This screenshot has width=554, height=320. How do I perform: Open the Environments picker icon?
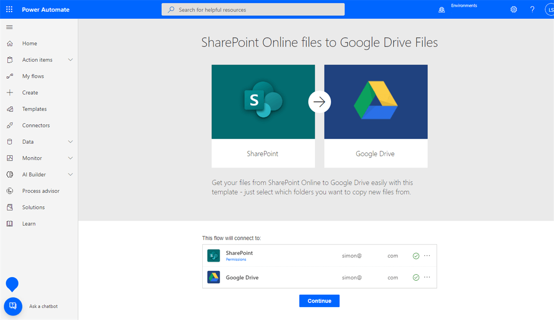442,9
